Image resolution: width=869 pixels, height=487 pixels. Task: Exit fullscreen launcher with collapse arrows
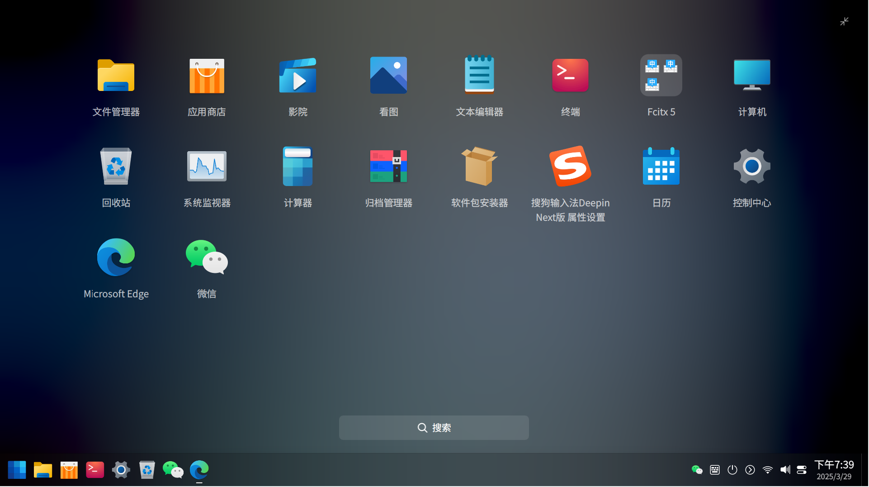[x=844, y=21]
